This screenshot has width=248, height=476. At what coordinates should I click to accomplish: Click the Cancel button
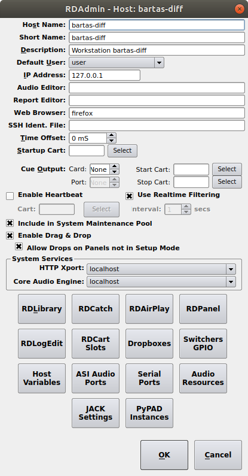coord(218,455)
